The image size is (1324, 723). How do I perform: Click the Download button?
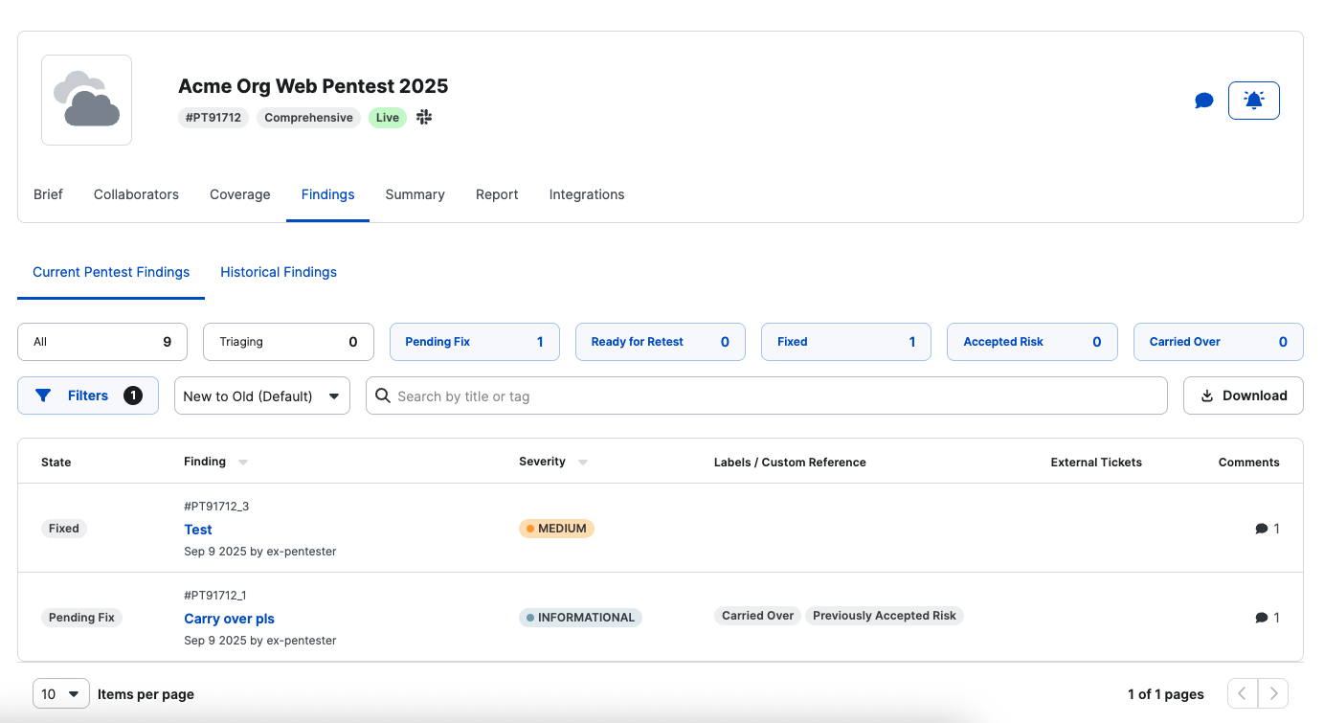[1243, 395]
